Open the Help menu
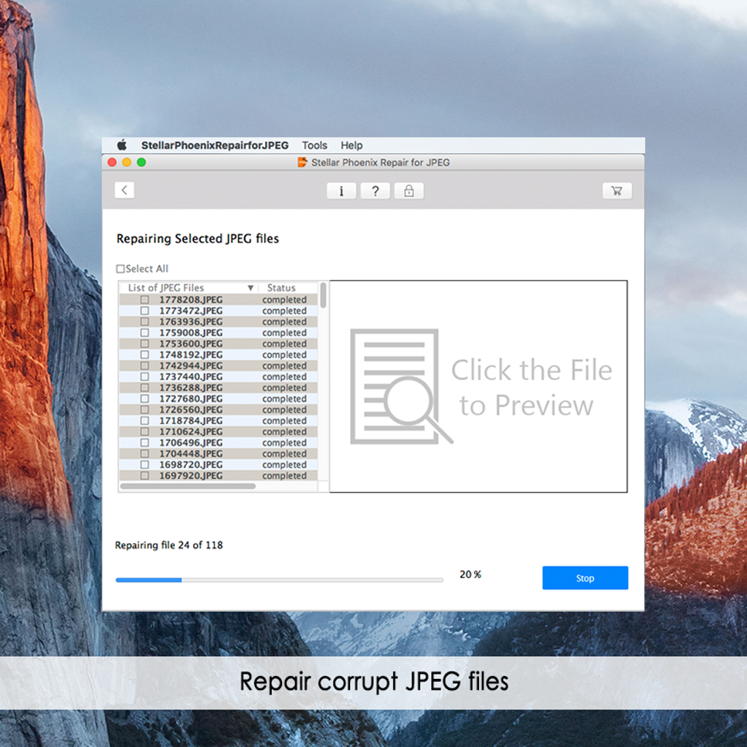This screenshot has width=747, height=747. [x=352, y=145]
